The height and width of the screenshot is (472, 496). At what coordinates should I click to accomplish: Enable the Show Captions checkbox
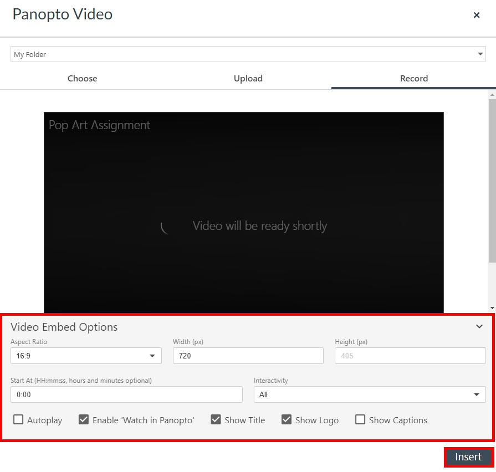pos(360,420)
